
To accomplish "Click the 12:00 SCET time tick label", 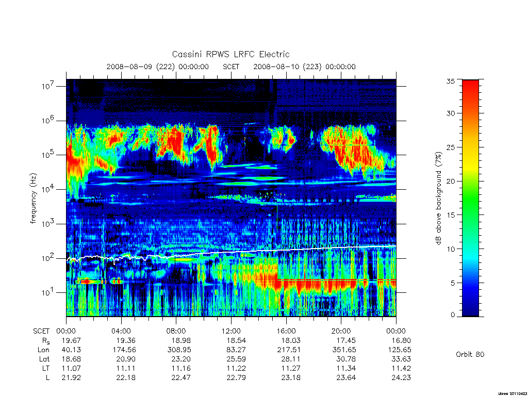I will click(231, 331).
